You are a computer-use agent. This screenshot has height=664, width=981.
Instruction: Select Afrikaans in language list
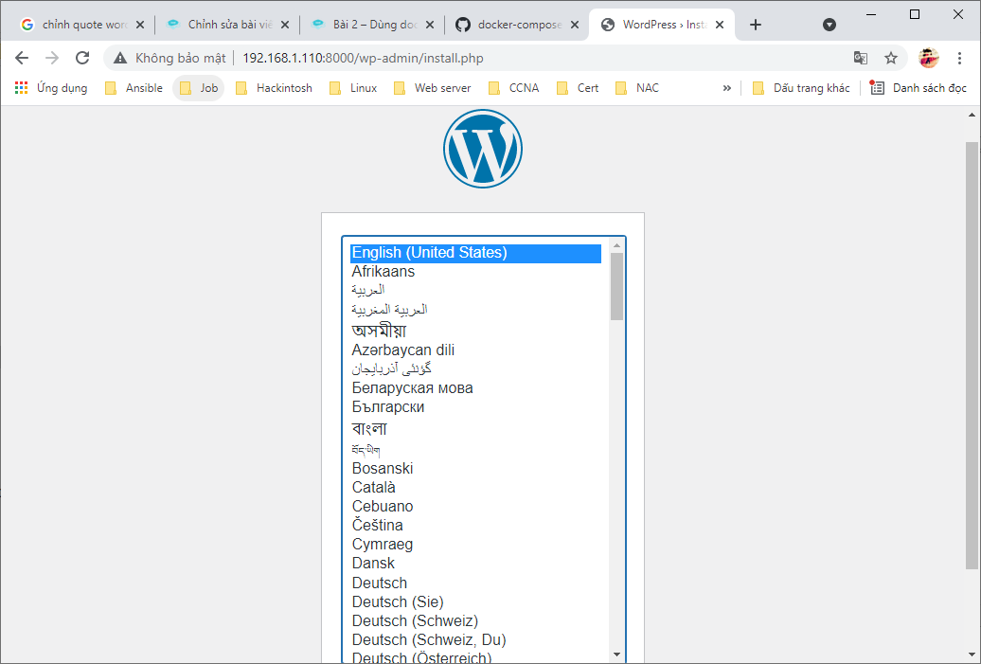383,272
